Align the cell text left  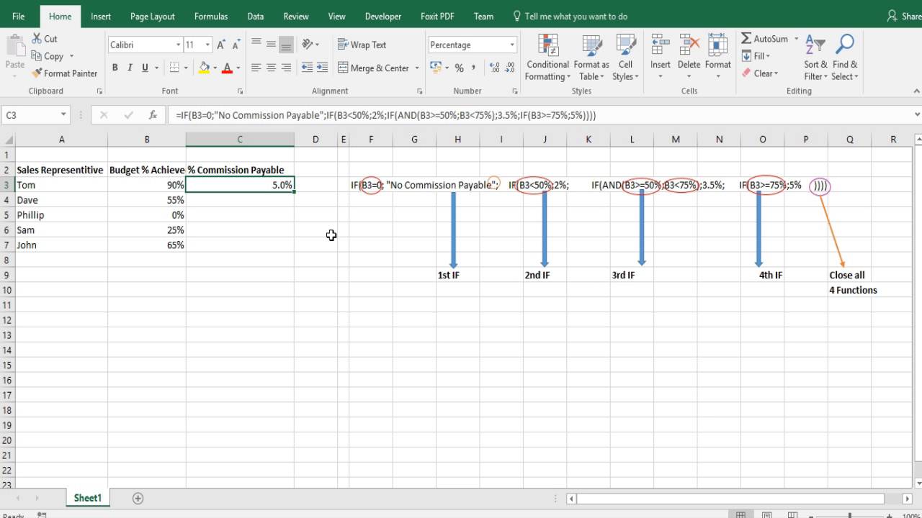click(256, 68)
